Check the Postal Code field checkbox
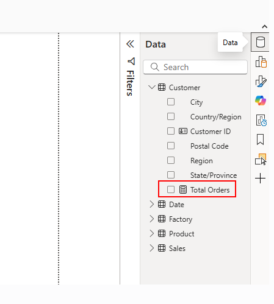274x304 pixels. [x=171, y=146]
